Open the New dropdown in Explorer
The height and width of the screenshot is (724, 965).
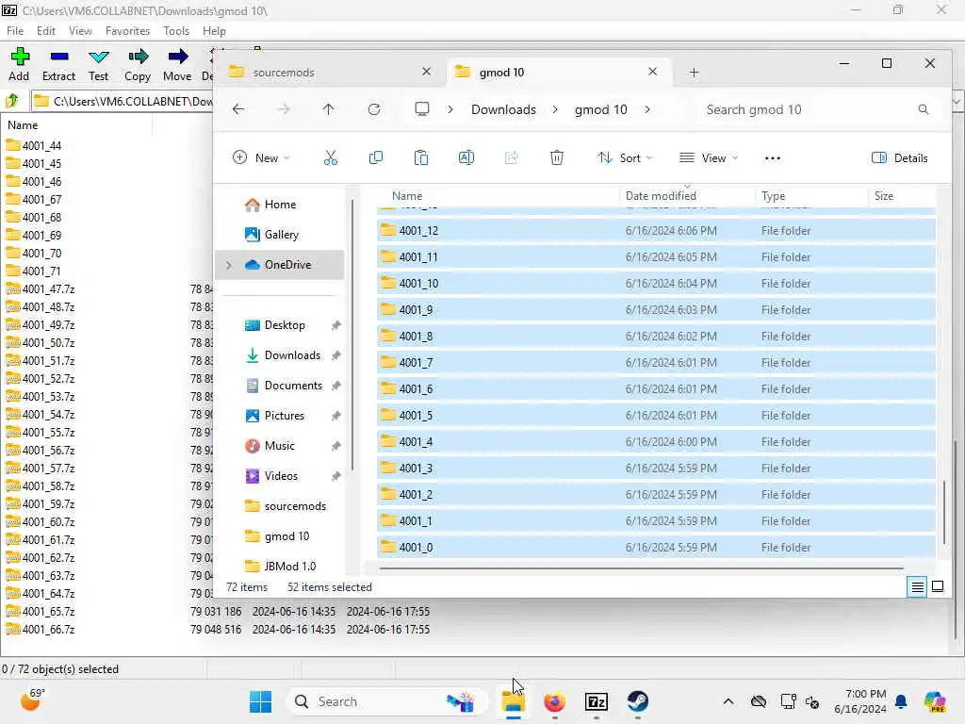(x=261, y=158)
